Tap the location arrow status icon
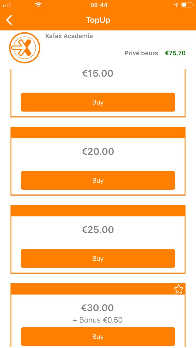Screen dimensions: 196x348 176,5
